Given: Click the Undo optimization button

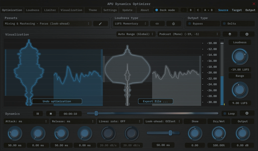Looking at the screenshot, I should click(57, 101).
